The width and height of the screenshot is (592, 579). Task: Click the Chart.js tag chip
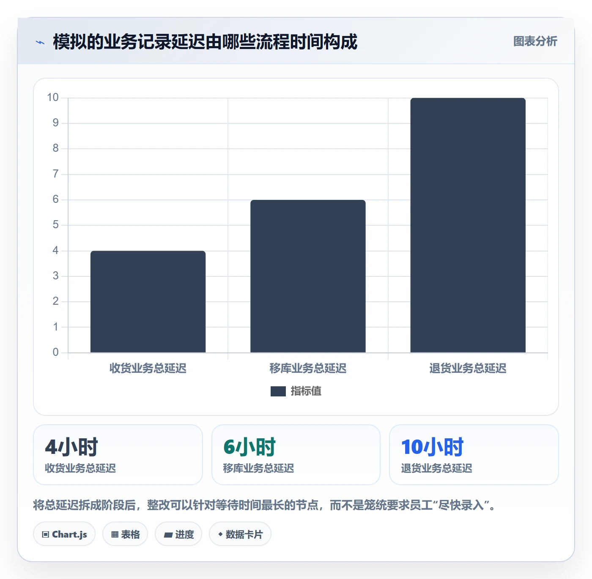pyautogui.click(x=64, y=534)
